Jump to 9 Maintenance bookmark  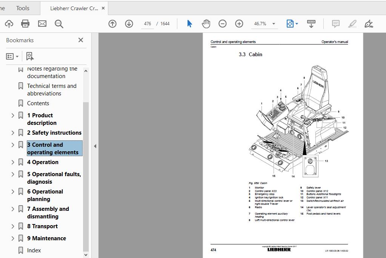46,238
